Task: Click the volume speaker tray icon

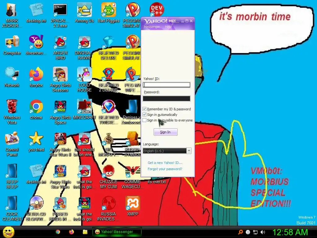Action: coord(263,232)
